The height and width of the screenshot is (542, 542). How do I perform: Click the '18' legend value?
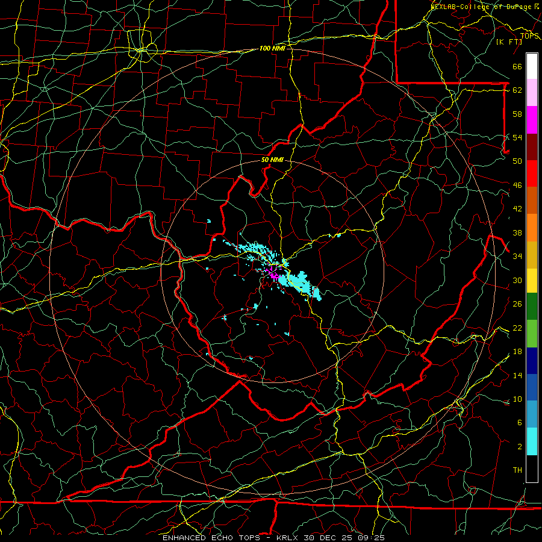tap(517, 352)
